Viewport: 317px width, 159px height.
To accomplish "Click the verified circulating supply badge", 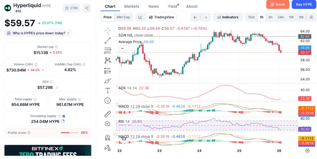I will click(x=64, y=116).
